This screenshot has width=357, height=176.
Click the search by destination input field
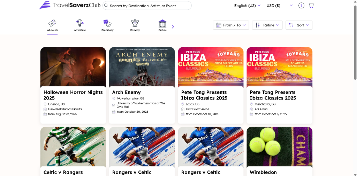pyautogui.click(x=147, y=6)
